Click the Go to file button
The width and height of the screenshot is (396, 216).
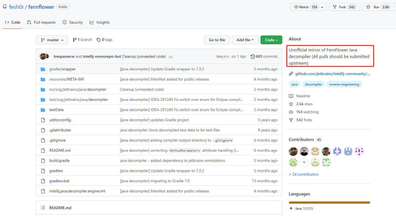tap(217, 40)
